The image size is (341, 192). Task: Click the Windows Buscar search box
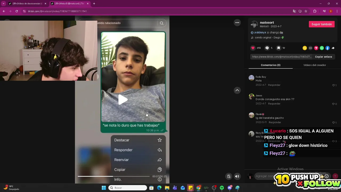tap(128, 188)
